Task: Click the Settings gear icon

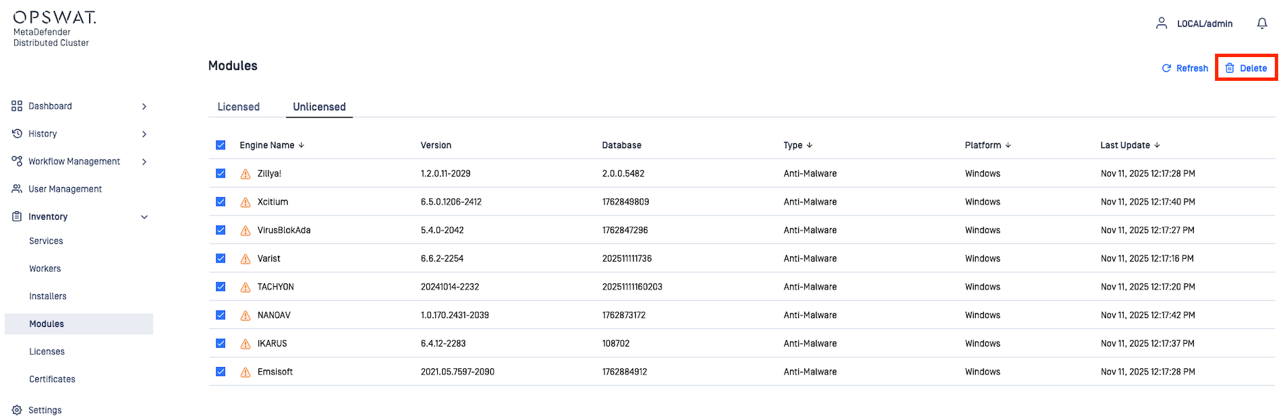Action: (x=17, y=410)
